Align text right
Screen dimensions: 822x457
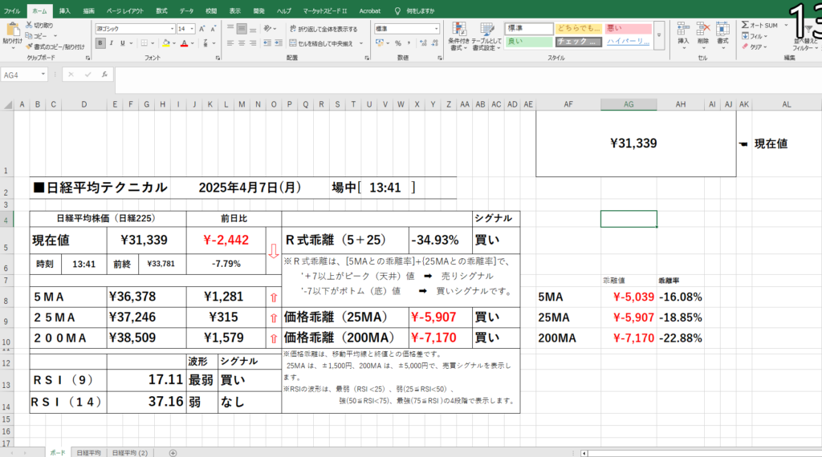(x=253, y=43)
